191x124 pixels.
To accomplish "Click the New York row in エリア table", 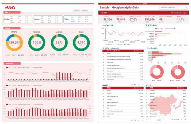I will (166, 94).
